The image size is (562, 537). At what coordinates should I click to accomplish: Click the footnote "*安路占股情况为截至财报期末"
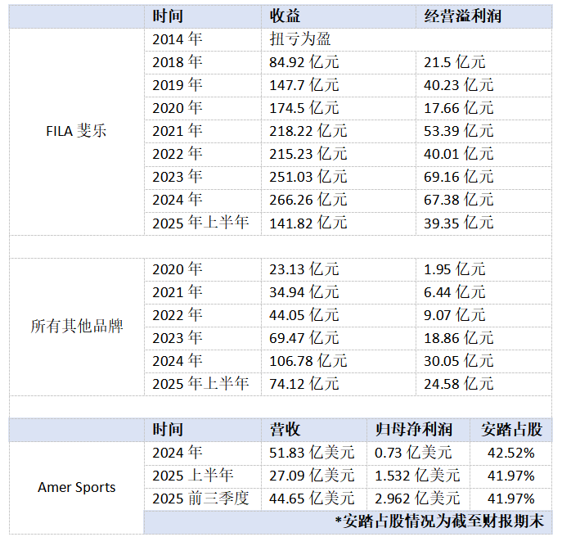pyautogui.click(x=443, y=521)
